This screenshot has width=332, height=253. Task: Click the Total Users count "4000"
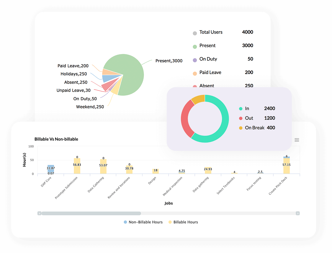[248, 32]
